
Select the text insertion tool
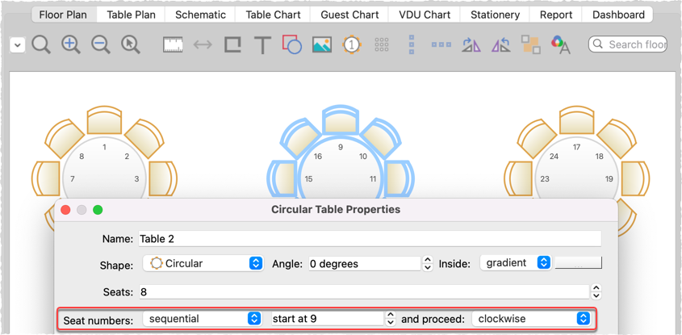coord(262,44)
